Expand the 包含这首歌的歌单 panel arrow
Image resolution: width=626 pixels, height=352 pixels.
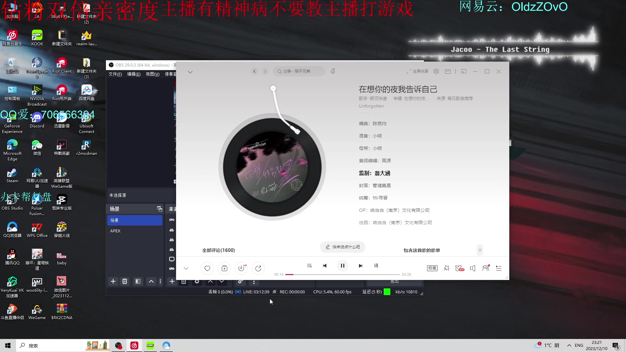[480, 250]
